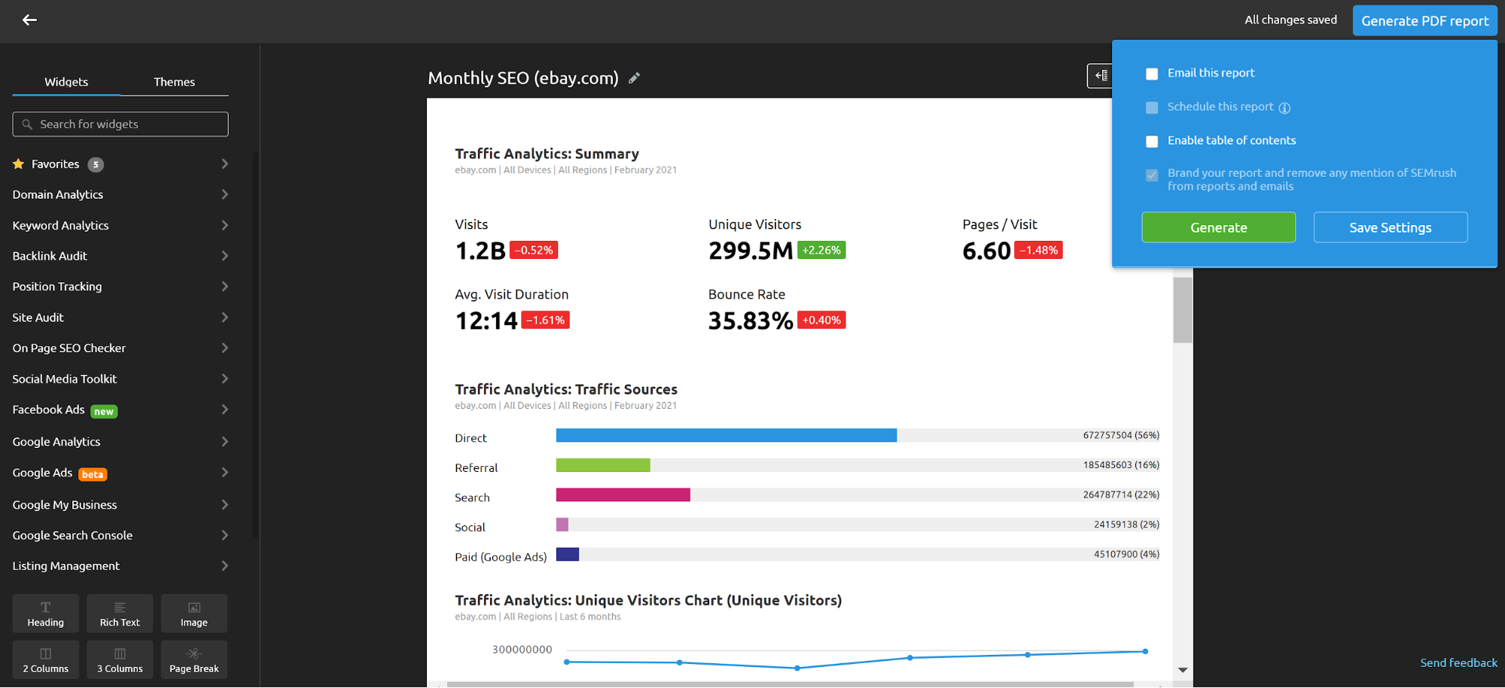1505x688 pixels.
Task: Click the back arrow in the top bar
Action: pyautogui.click(x=29, y=20)
